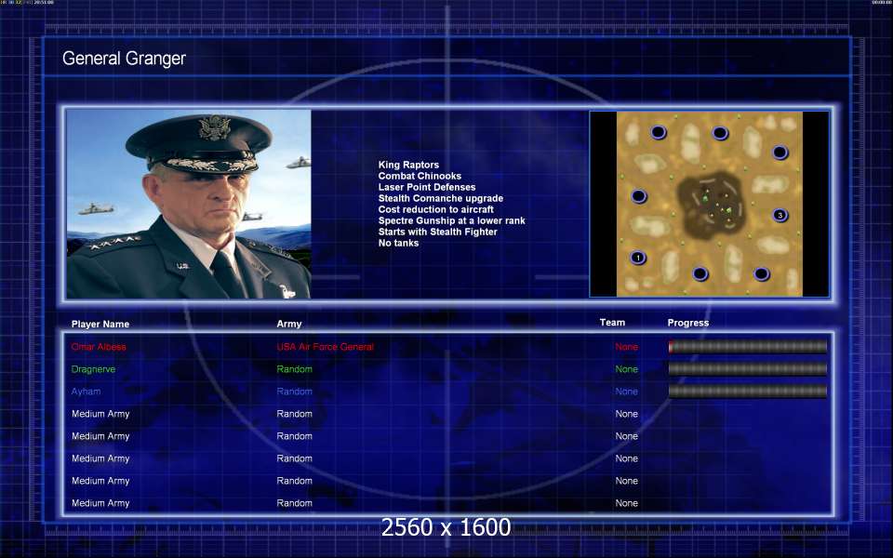Select Omar Albess player row
Viewport: 893px width, 558px height.
(x=448, y=347)
